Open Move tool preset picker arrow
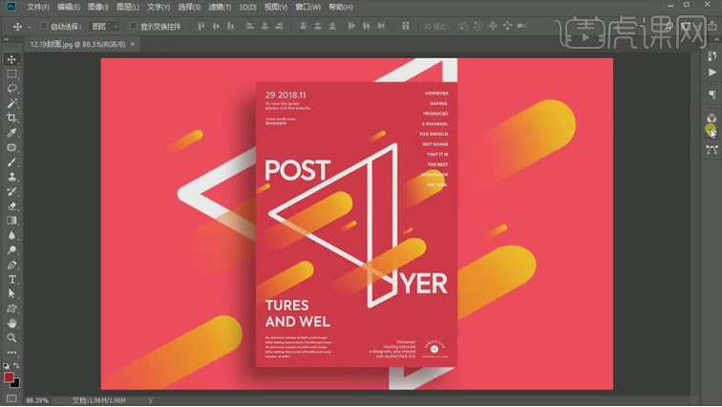Viewport: 722px width, 407px height. [x=29, y=27]
